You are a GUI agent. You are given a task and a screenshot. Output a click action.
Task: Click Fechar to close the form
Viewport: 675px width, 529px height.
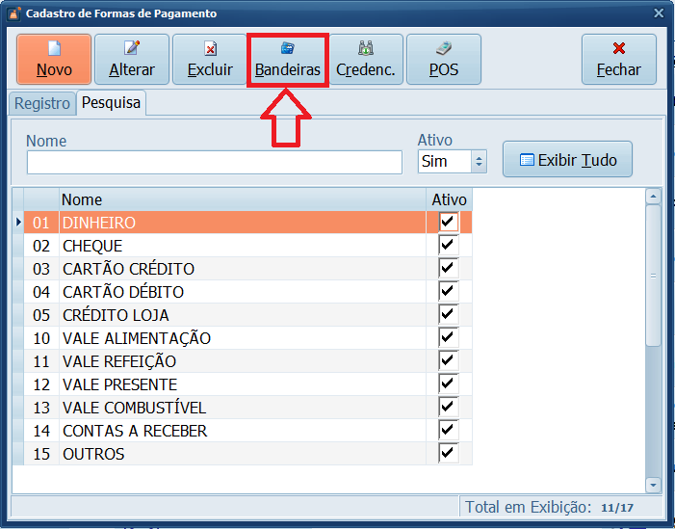(618, 60)
